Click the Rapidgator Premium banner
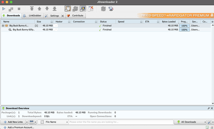 click(175, 15)
